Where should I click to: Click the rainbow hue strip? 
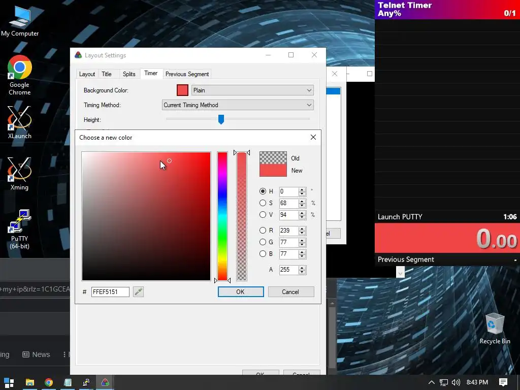pos(222,216)
